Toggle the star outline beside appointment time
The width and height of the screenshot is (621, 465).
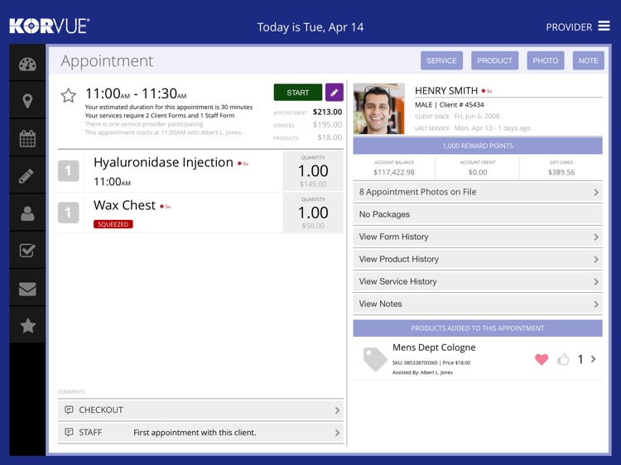point(68,95)
